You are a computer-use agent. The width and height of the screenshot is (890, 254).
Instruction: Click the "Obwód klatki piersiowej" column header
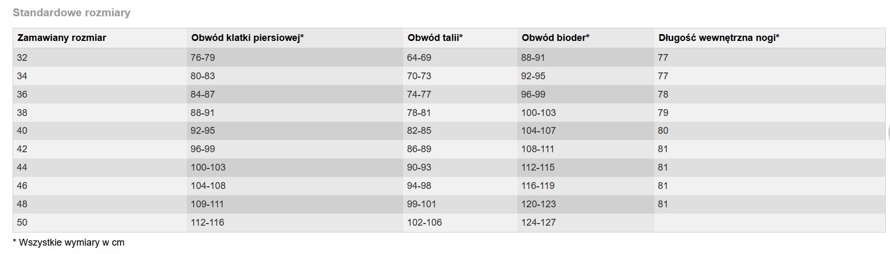point(247,38)
